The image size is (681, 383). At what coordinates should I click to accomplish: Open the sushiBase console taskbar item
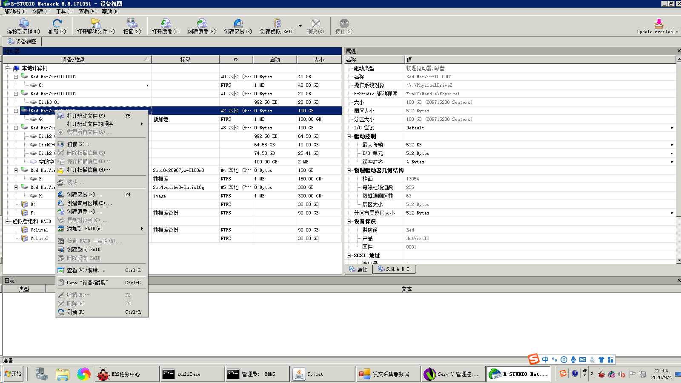pyautogui.click(x=193, y=374)
